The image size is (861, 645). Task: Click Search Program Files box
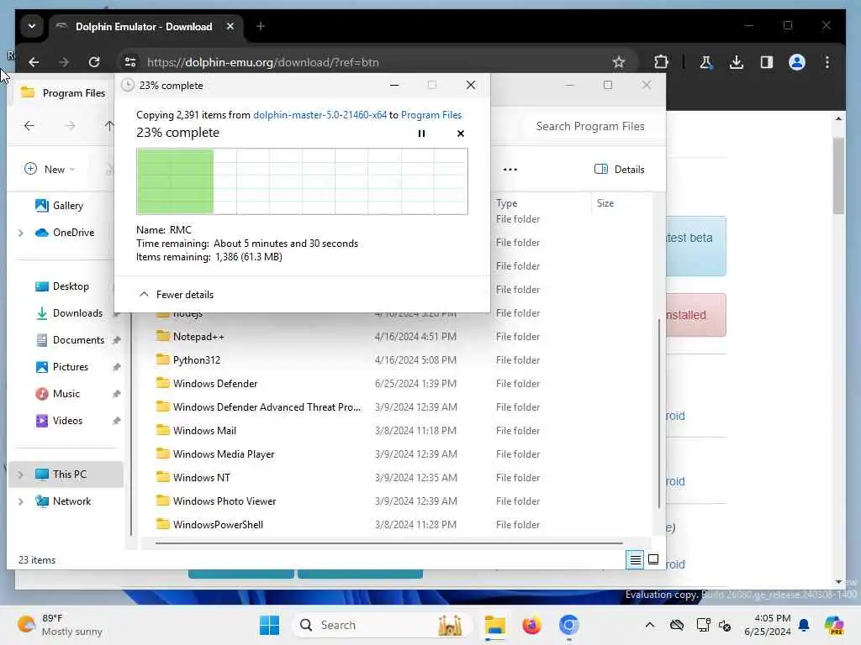click(x=589, y=126)
